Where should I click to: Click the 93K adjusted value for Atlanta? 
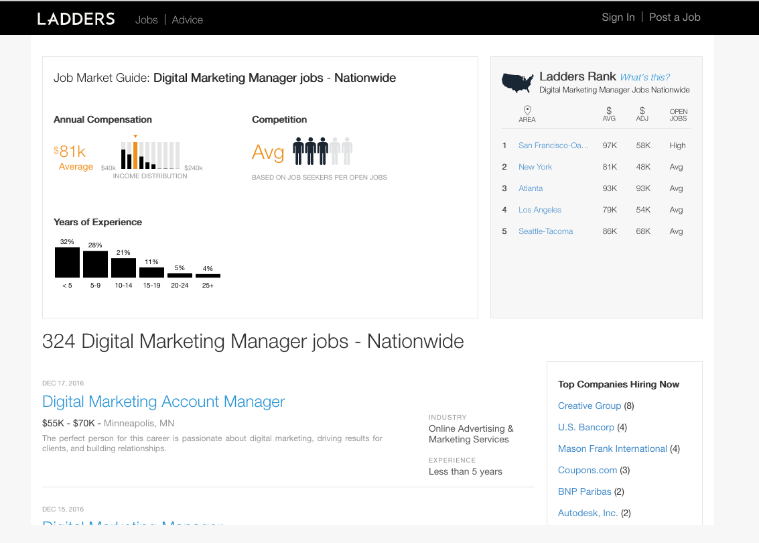coord(643,188)
